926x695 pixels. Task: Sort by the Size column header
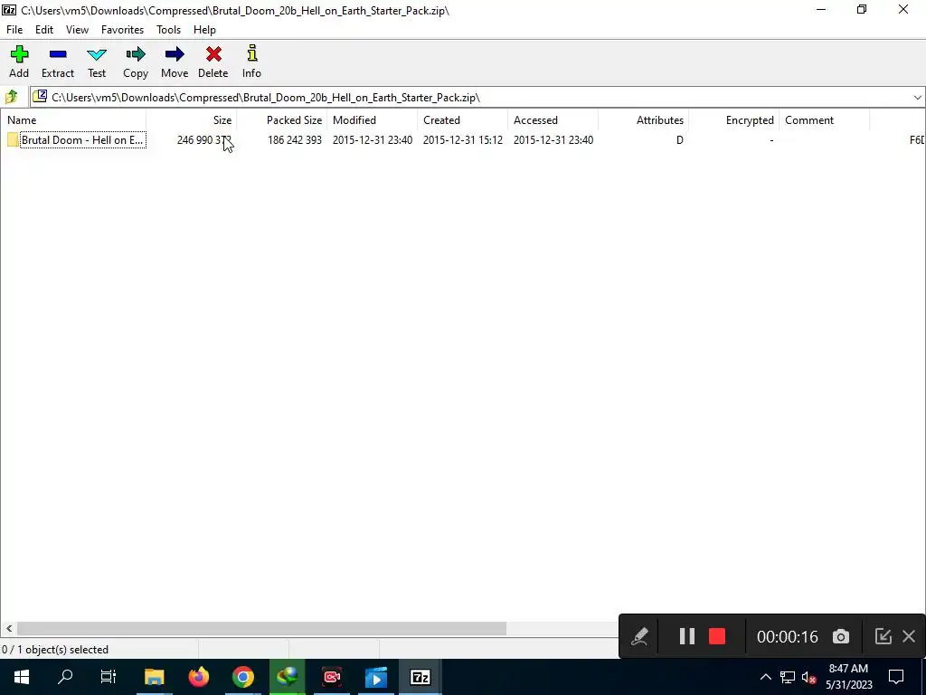[192, 120]
